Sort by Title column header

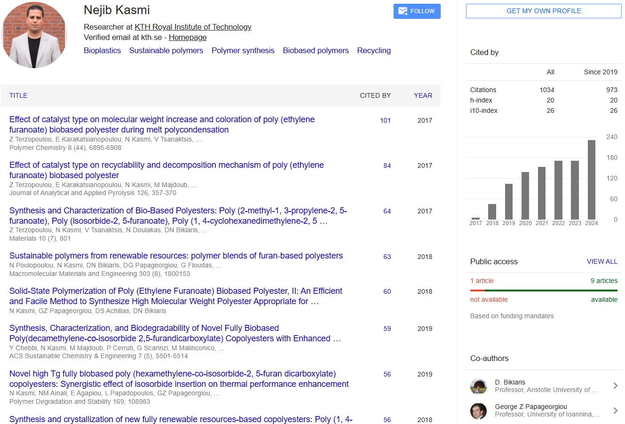[18, 95]
